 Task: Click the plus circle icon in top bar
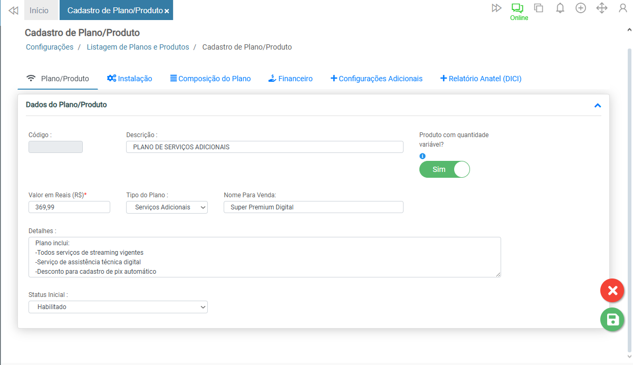[x=581, y=8]
